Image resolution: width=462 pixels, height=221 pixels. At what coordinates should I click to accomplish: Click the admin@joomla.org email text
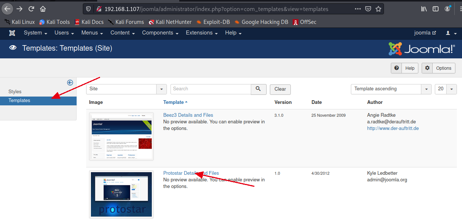coord(387,180)
